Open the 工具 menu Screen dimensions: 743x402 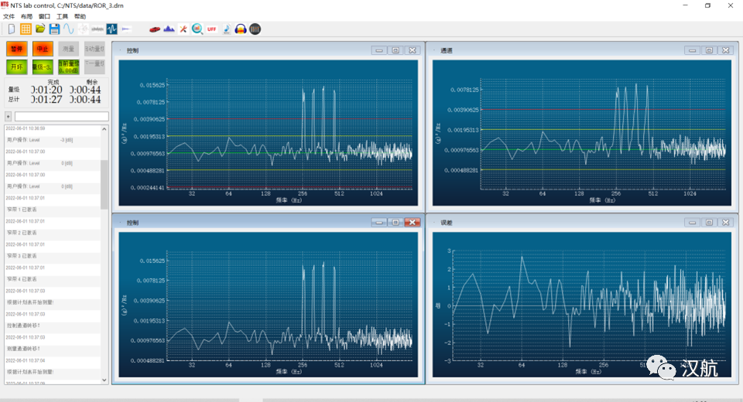click(62, 16)
